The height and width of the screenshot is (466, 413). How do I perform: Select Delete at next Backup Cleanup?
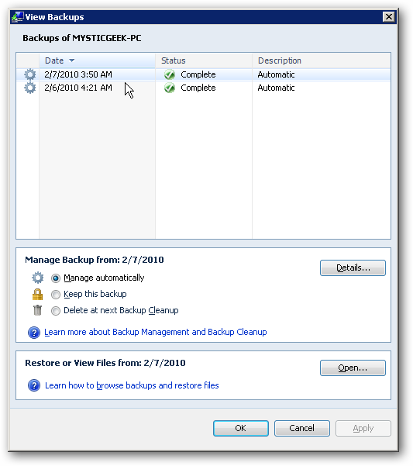[x=56, y=311]
